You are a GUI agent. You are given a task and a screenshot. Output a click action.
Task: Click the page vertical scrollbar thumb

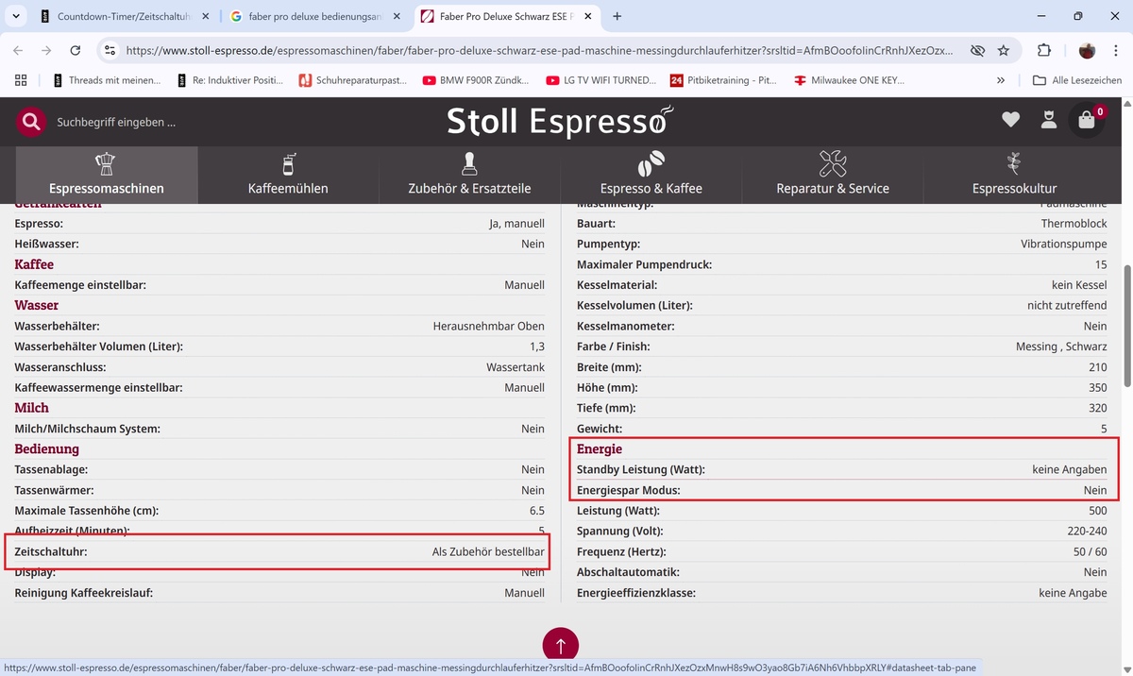pos(1125,326)
